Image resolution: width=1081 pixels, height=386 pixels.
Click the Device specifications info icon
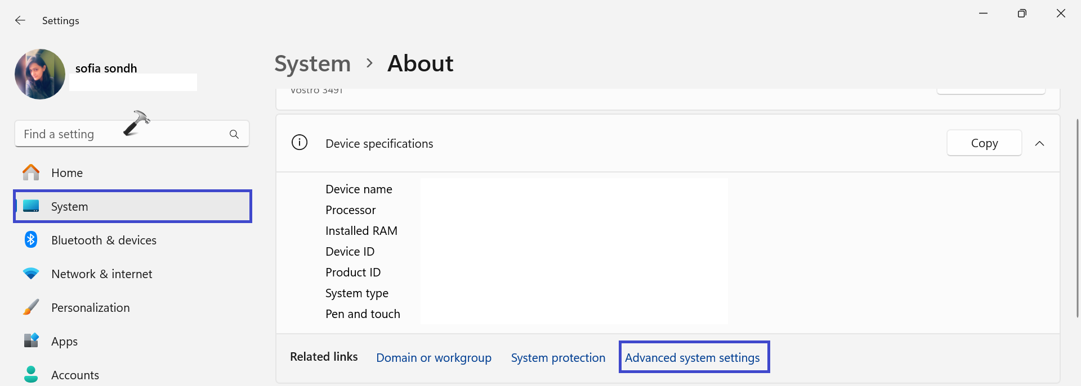(x=300, y=143)
